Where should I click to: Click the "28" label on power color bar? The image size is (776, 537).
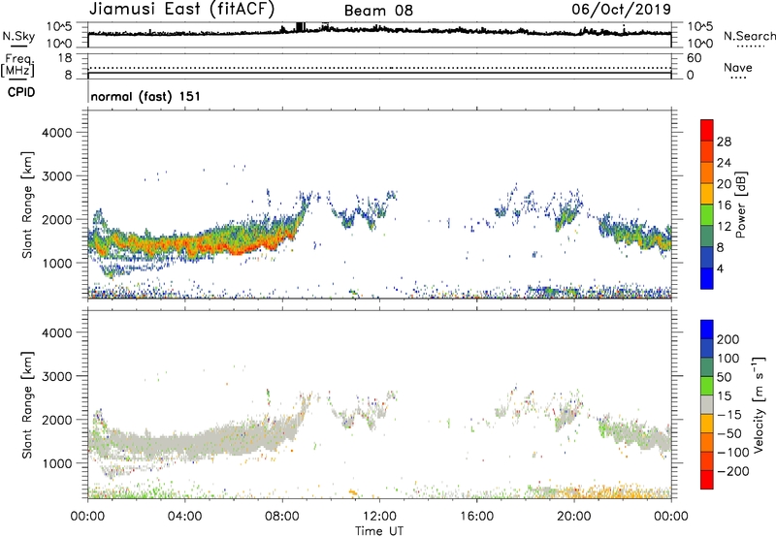[724, 142]
